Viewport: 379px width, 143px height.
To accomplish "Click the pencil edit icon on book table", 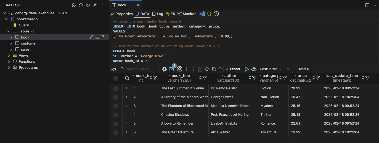I will coord(92,37).
